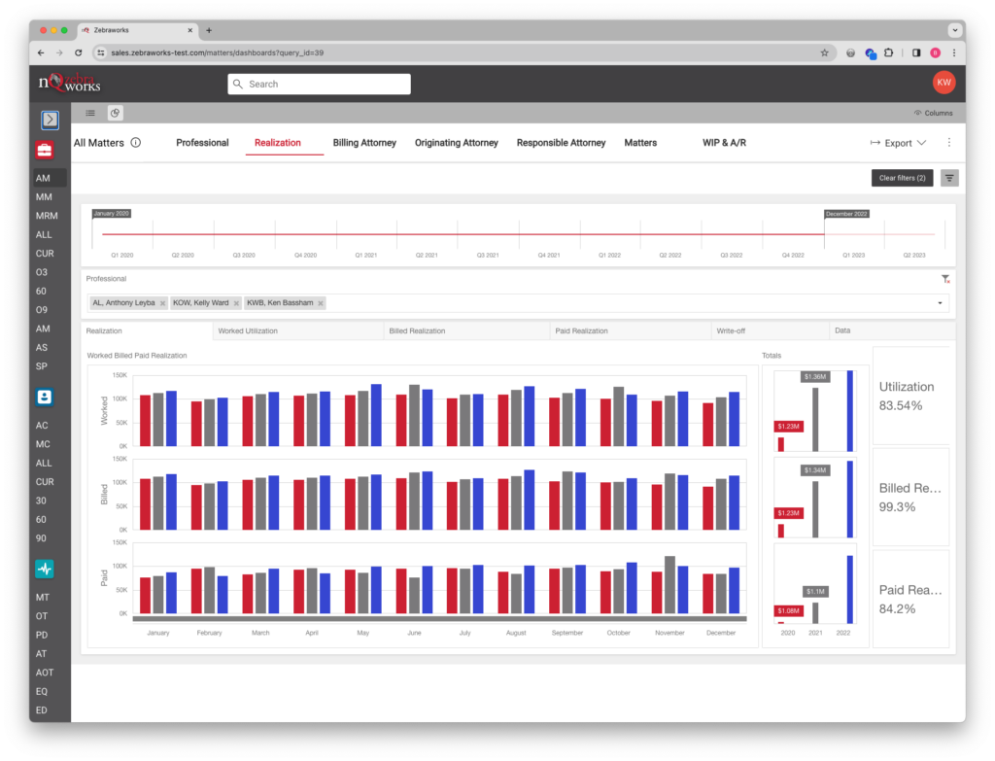995x761 pixels.
Task: Toggle Columns visibility option
Action: pyautogui.click(x=933, y=113)
